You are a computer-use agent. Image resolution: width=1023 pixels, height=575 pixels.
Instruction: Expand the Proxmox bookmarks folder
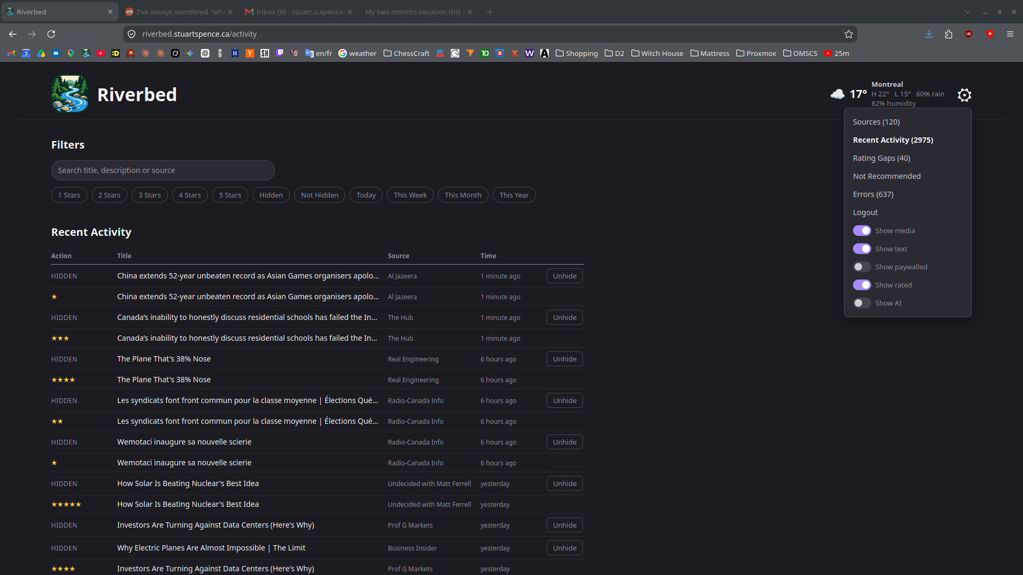pyautogui.click(x=756, y=53)
